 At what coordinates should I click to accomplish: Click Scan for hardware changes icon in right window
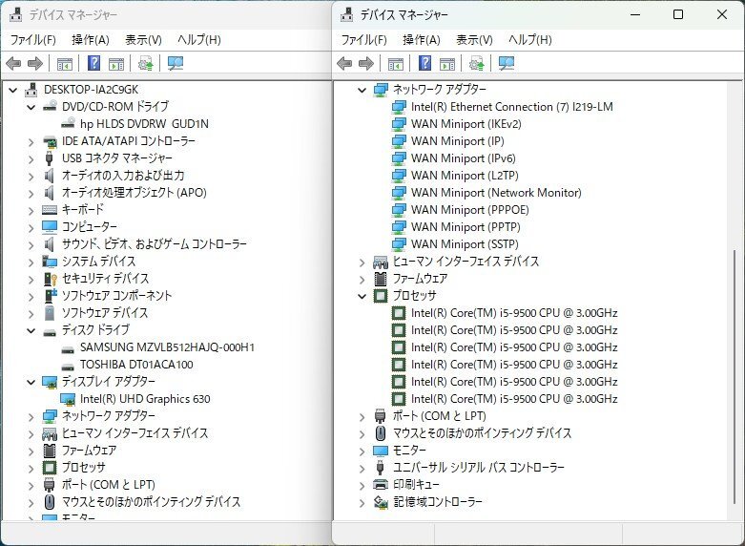[x=507, y=63]
